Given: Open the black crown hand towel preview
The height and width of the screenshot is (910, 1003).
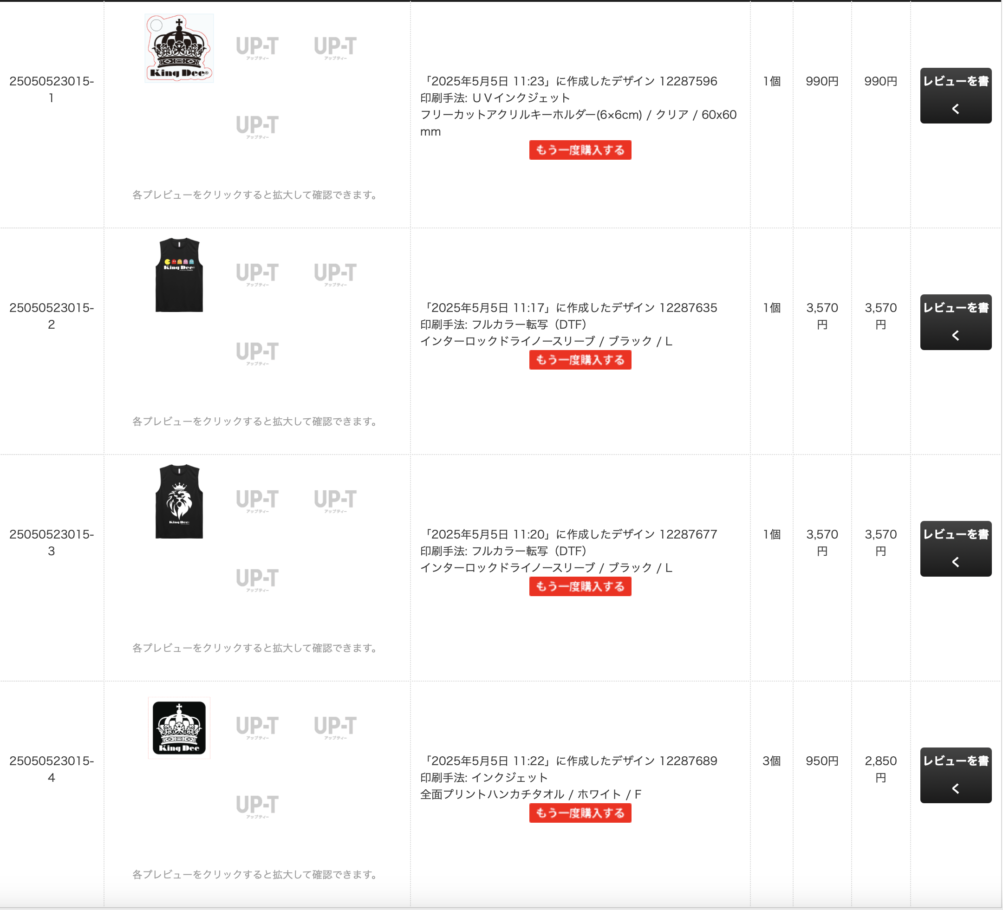Looking at the screenshot, I should [179, 728].
